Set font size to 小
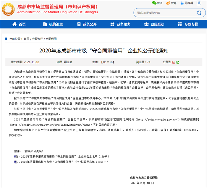 (x=111, y=62)
